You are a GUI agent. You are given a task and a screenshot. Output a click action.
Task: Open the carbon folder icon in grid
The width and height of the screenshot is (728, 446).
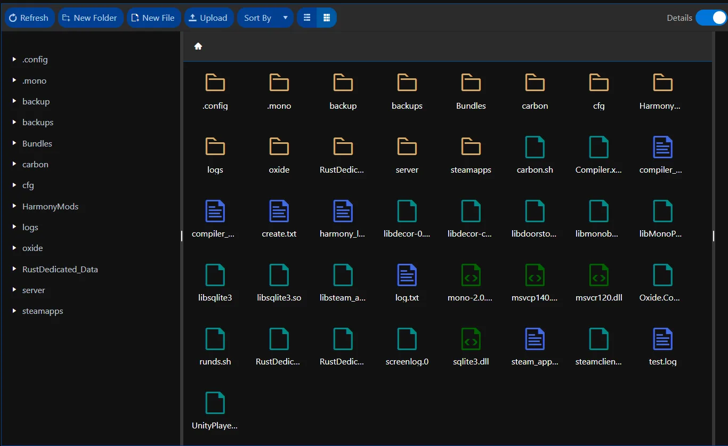[x=535, y=83]
